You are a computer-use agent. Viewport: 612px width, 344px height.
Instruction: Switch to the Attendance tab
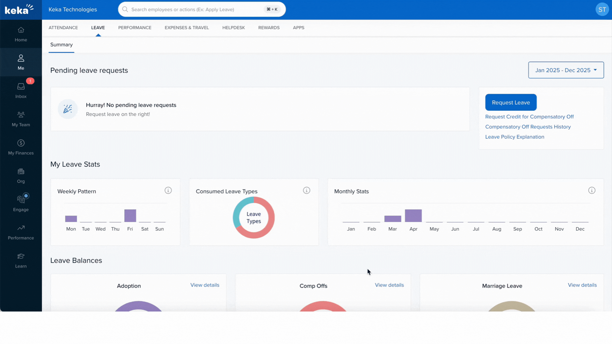(63, 28)
